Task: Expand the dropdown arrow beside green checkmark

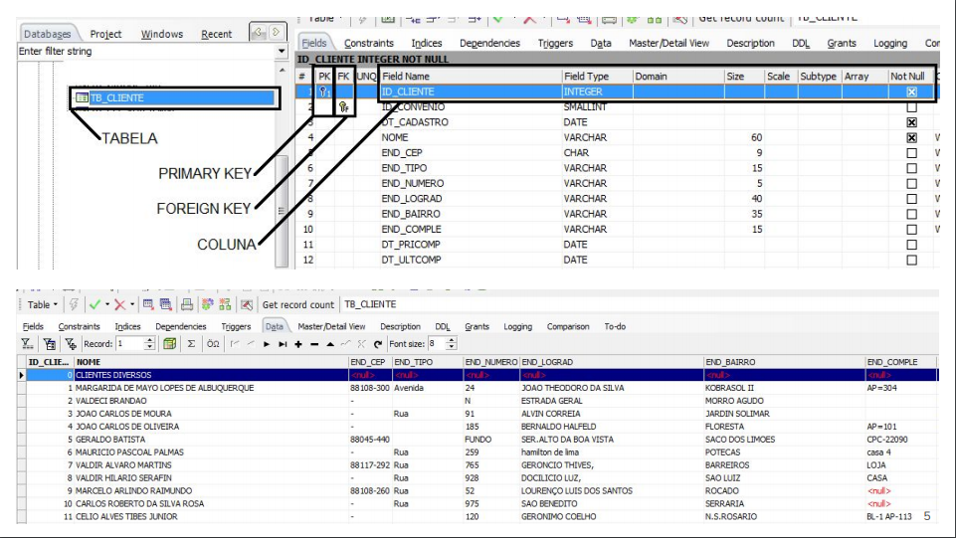Action: tap(106, 304)
